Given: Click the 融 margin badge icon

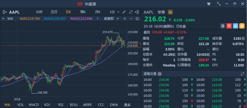Looking at the screenshot, I should (170, 12).
